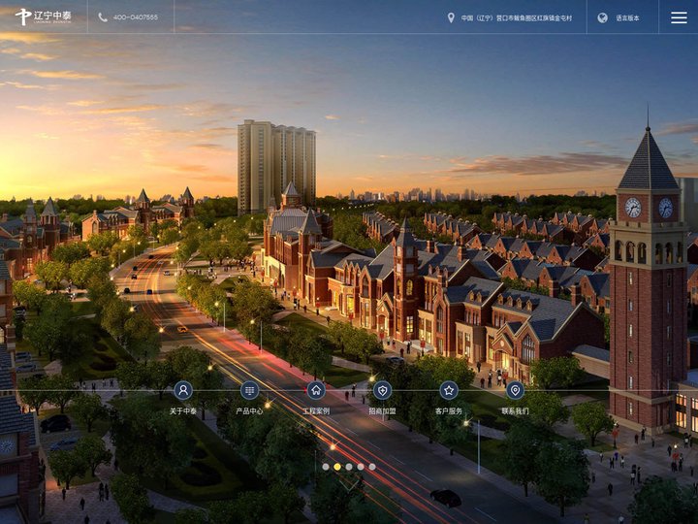Open the 关于中泰 menu label
Screen dimensions: 698x524
coord(183,411)
